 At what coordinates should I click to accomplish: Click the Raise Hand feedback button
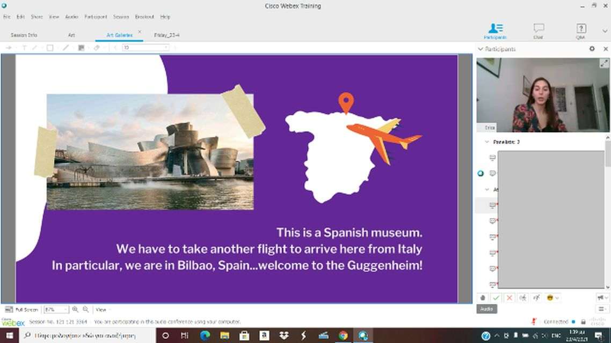click(x=483, y=298)
